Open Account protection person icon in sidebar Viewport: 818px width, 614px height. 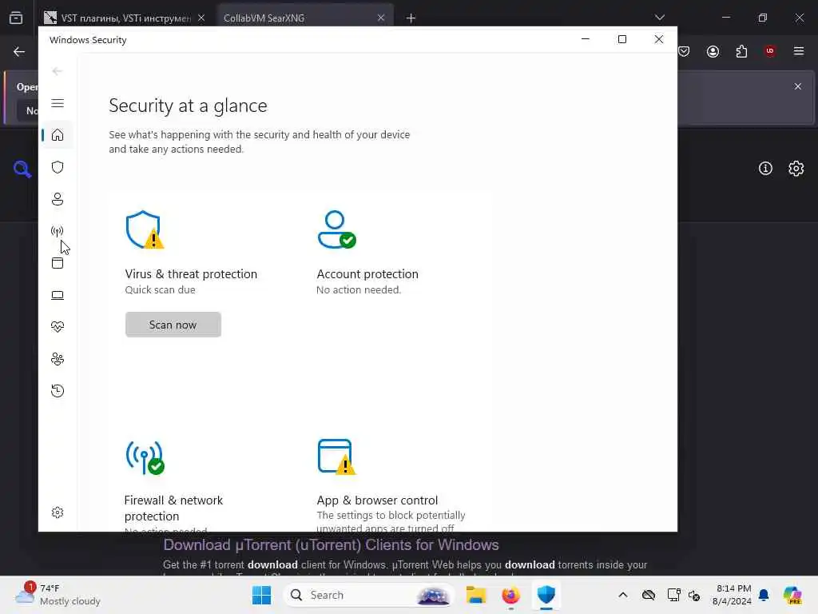pyautogui.click(x=58, y=199)
